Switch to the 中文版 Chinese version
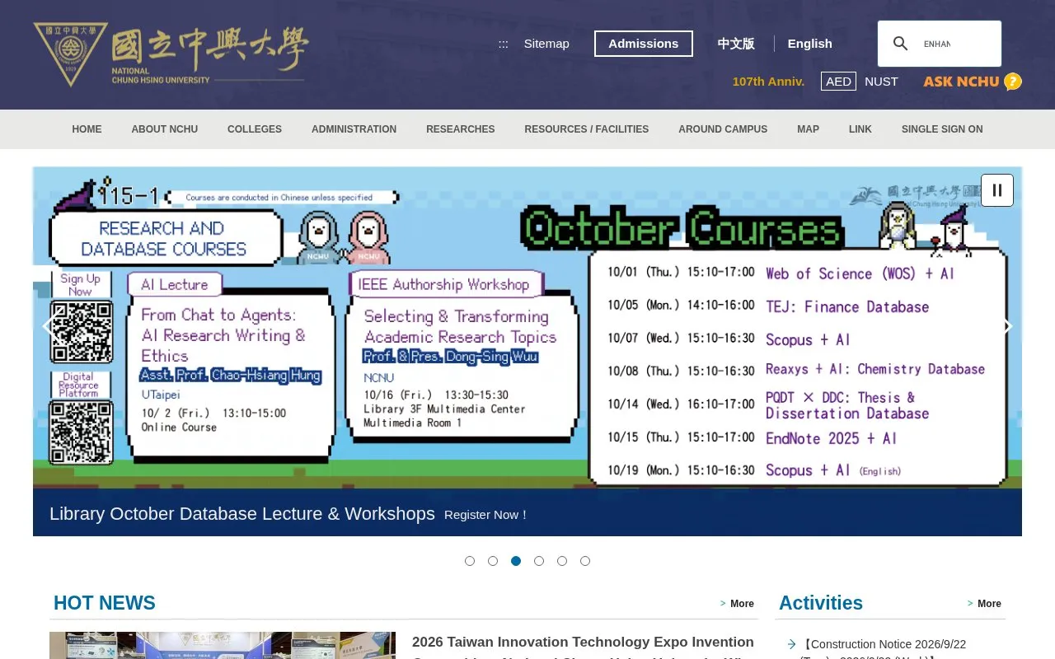The height and width of the screenshot is (659, 1055). [x=736, y=44]
